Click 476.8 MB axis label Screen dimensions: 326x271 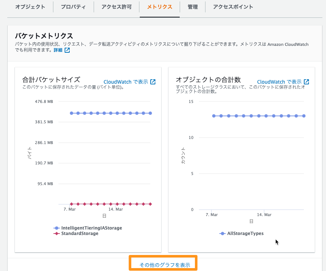coord(44,101)
